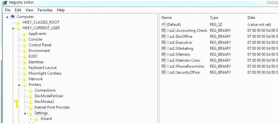This screenshot has height=124, width=279.
Task: Select the DevModePerUser key
Action: click(x=49, y=96)
